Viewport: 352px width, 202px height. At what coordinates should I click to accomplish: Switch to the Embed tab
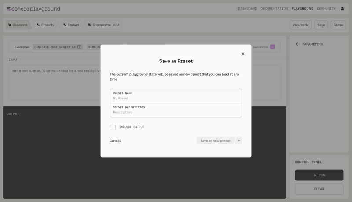(71, 25)
